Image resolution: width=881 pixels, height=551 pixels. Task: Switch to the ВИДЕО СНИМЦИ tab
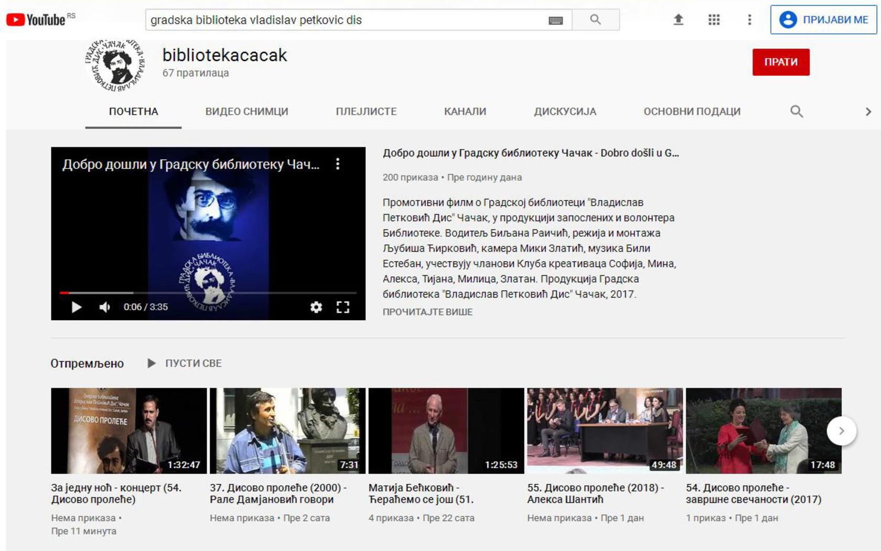(246, 111)
